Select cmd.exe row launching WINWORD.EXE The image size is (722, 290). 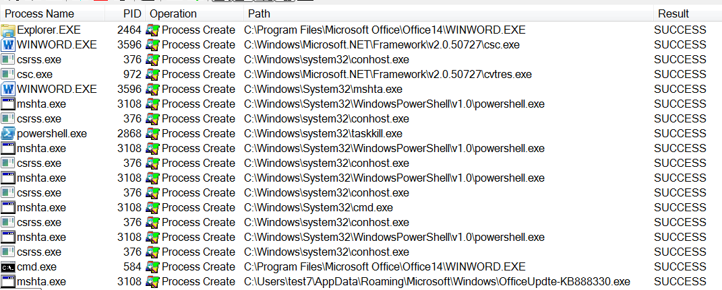361,267
